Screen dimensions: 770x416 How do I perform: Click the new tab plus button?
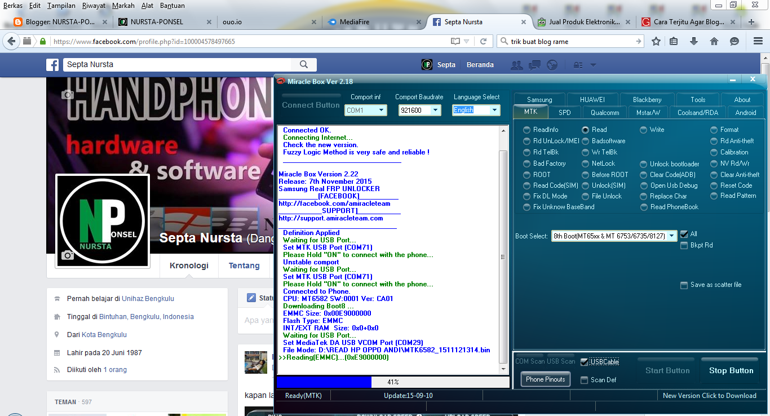pos(751,22)
